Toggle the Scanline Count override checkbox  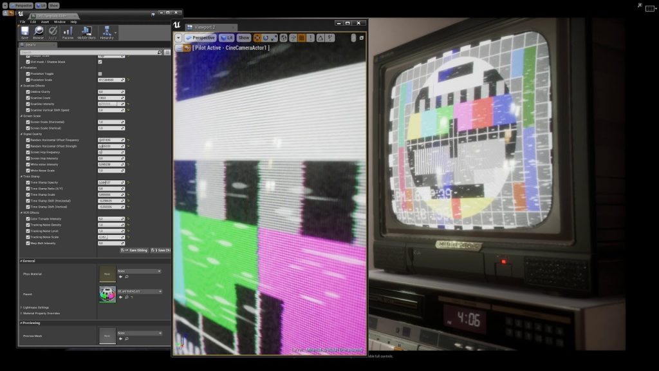click(28, 98)
